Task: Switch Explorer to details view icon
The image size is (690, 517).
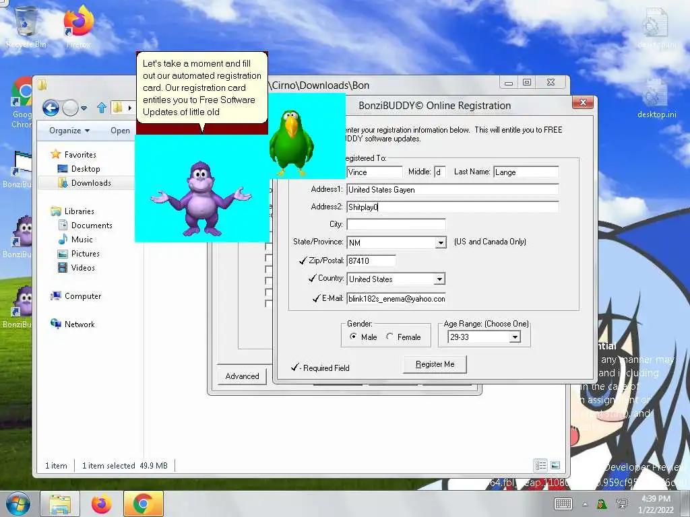Action: 540,464
